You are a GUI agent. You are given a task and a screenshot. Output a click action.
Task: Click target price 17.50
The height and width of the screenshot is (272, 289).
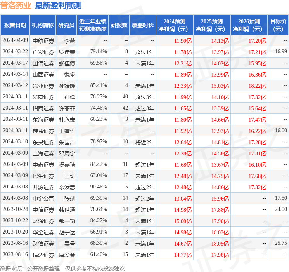[x=281, y=198]
